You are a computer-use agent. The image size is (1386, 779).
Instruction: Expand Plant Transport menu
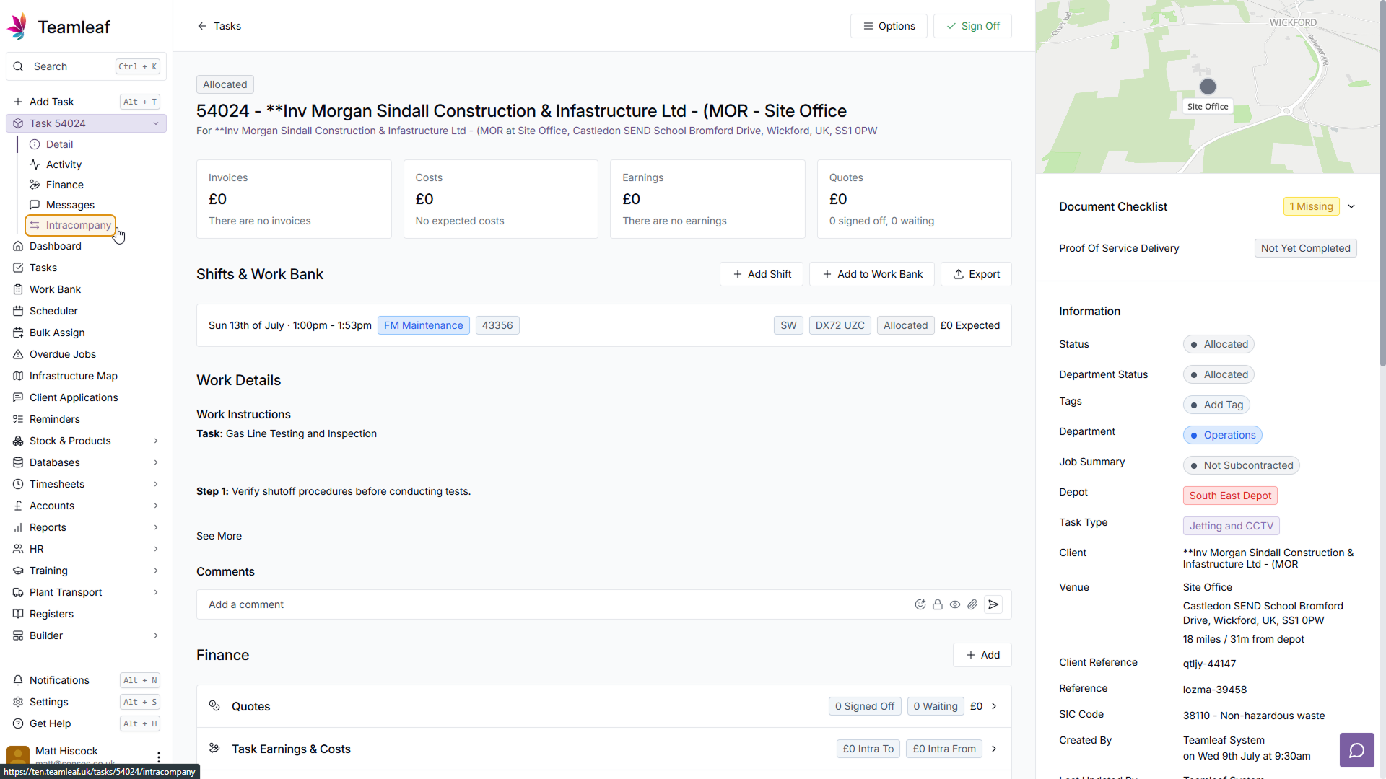86,592
